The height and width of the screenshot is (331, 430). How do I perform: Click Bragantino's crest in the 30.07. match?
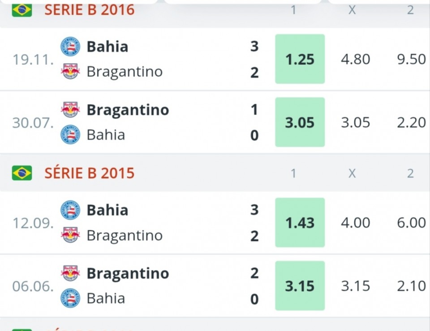70,110
